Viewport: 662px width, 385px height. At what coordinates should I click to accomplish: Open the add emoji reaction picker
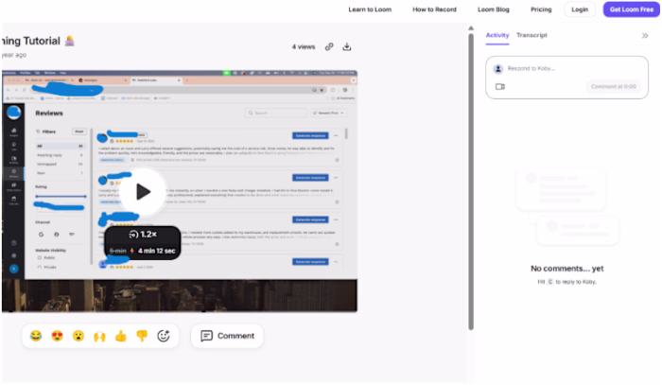point(164,336)
